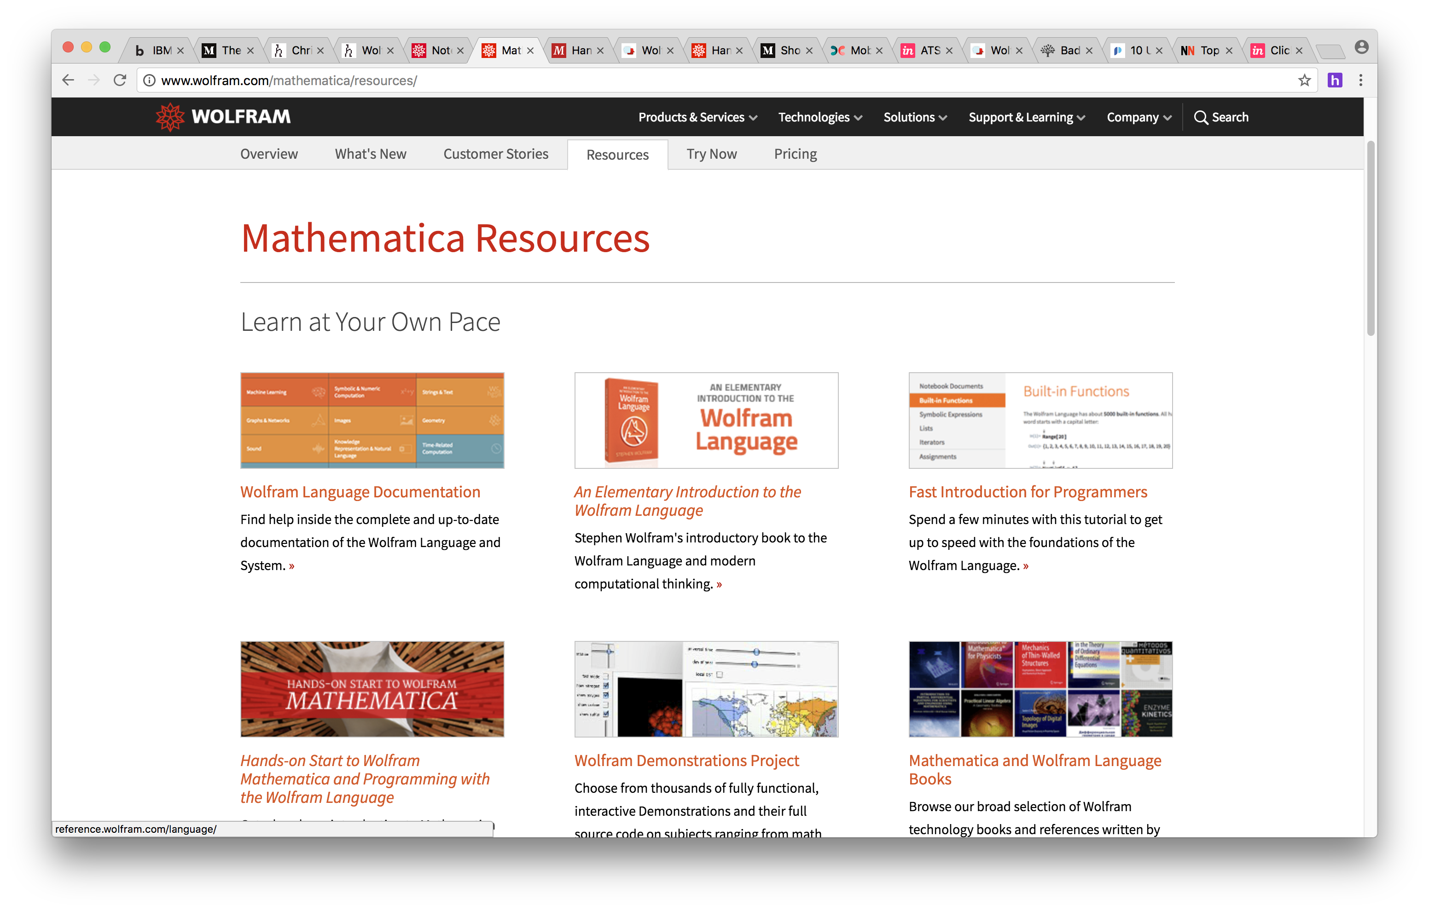Open the Chrome three-dot menu
The width and height of the screenshot is (1429, 911).
1361,80
